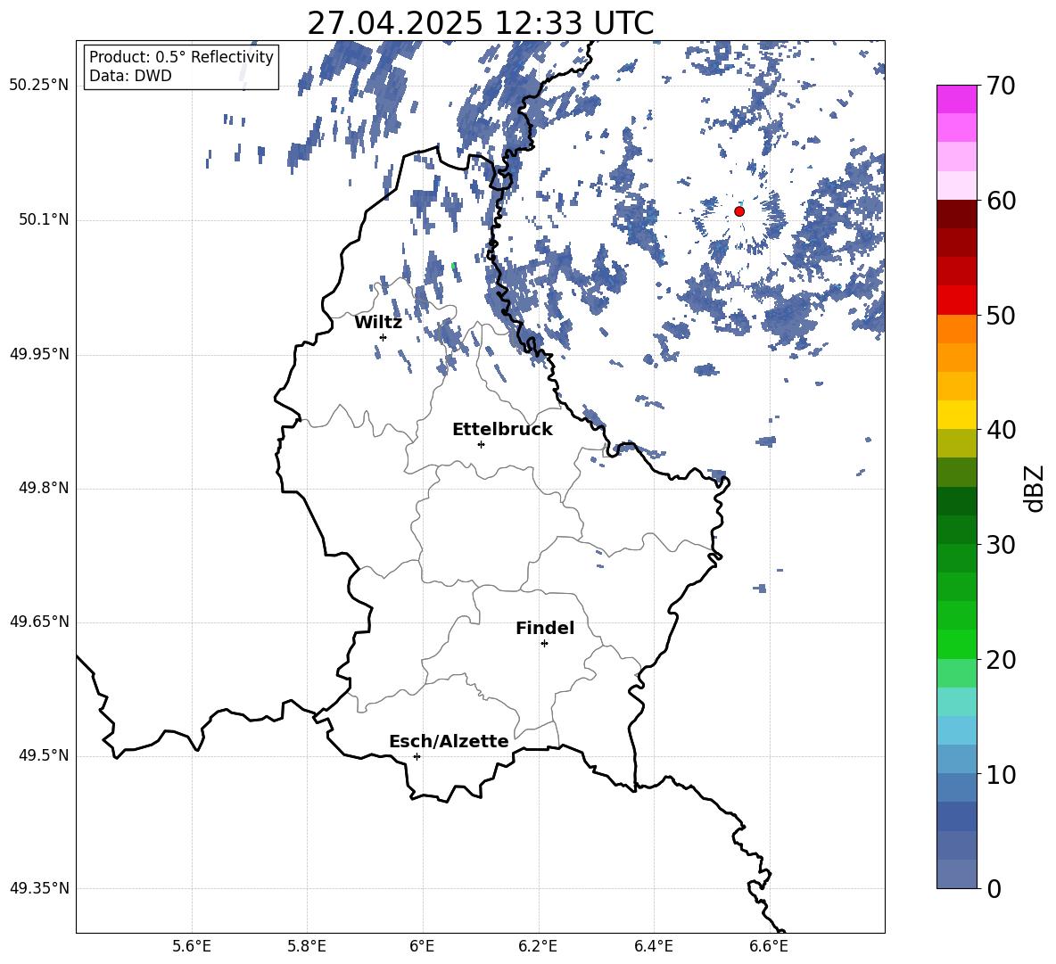Click the colorbar tick label 10
Viewport: 1056px width, 964px height.
1001,774
